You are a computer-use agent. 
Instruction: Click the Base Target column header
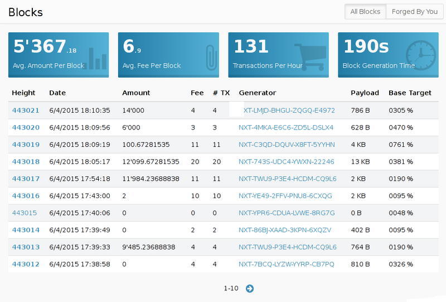coord(410,93)
